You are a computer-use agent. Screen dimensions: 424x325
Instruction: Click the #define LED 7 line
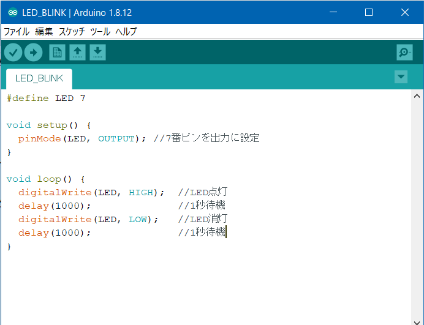pyautogui.click(x=46, y=98)
